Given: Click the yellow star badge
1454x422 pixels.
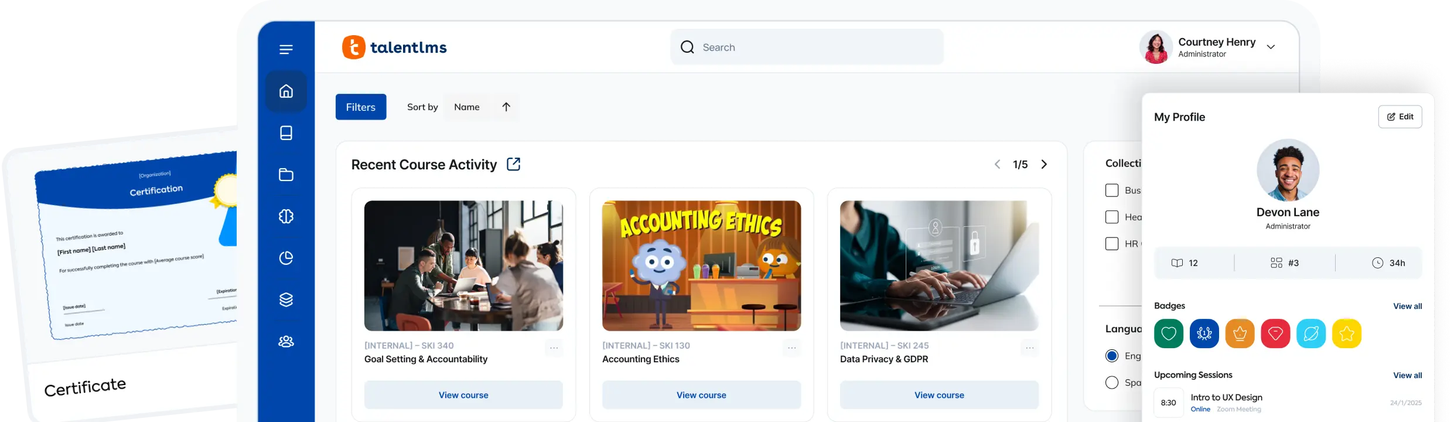Looking at the screenshot, I should [1346, 334].
